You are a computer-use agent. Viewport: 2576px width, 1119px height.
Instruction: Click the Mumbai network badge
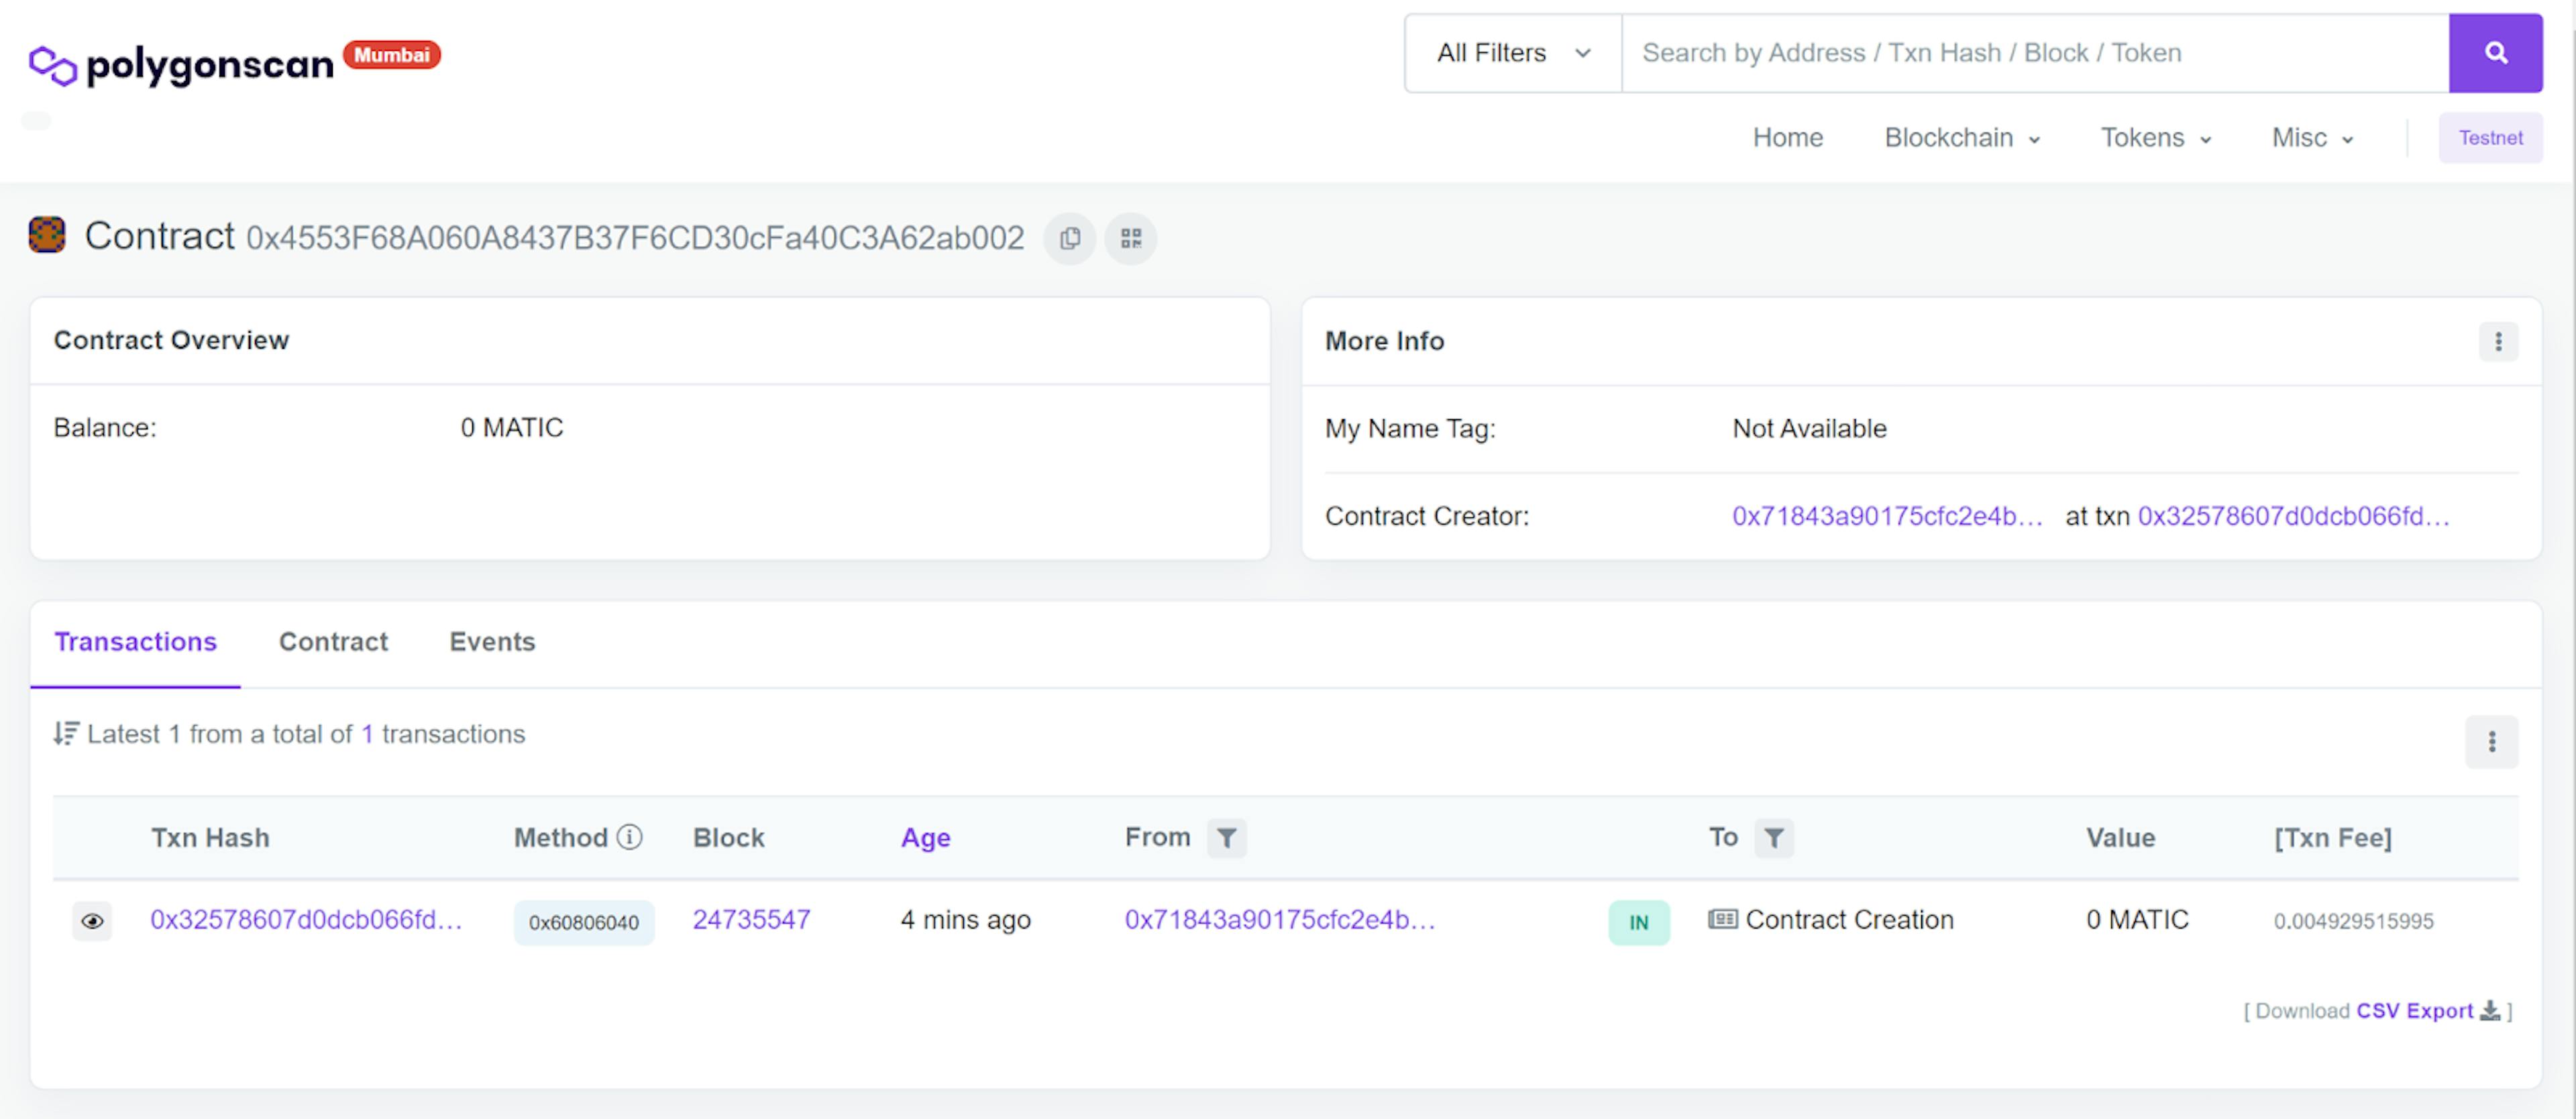click(x=392, y=55)
